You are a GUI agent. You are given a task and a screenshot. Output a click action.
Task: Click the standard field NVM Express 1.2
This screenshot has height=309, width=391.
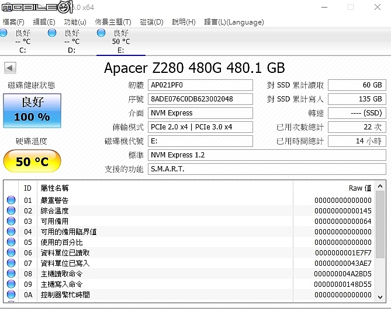click(267, 155)
